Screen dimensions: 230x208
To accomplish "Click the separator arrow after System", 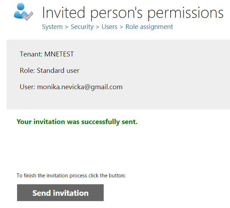I will pos(67,27).
